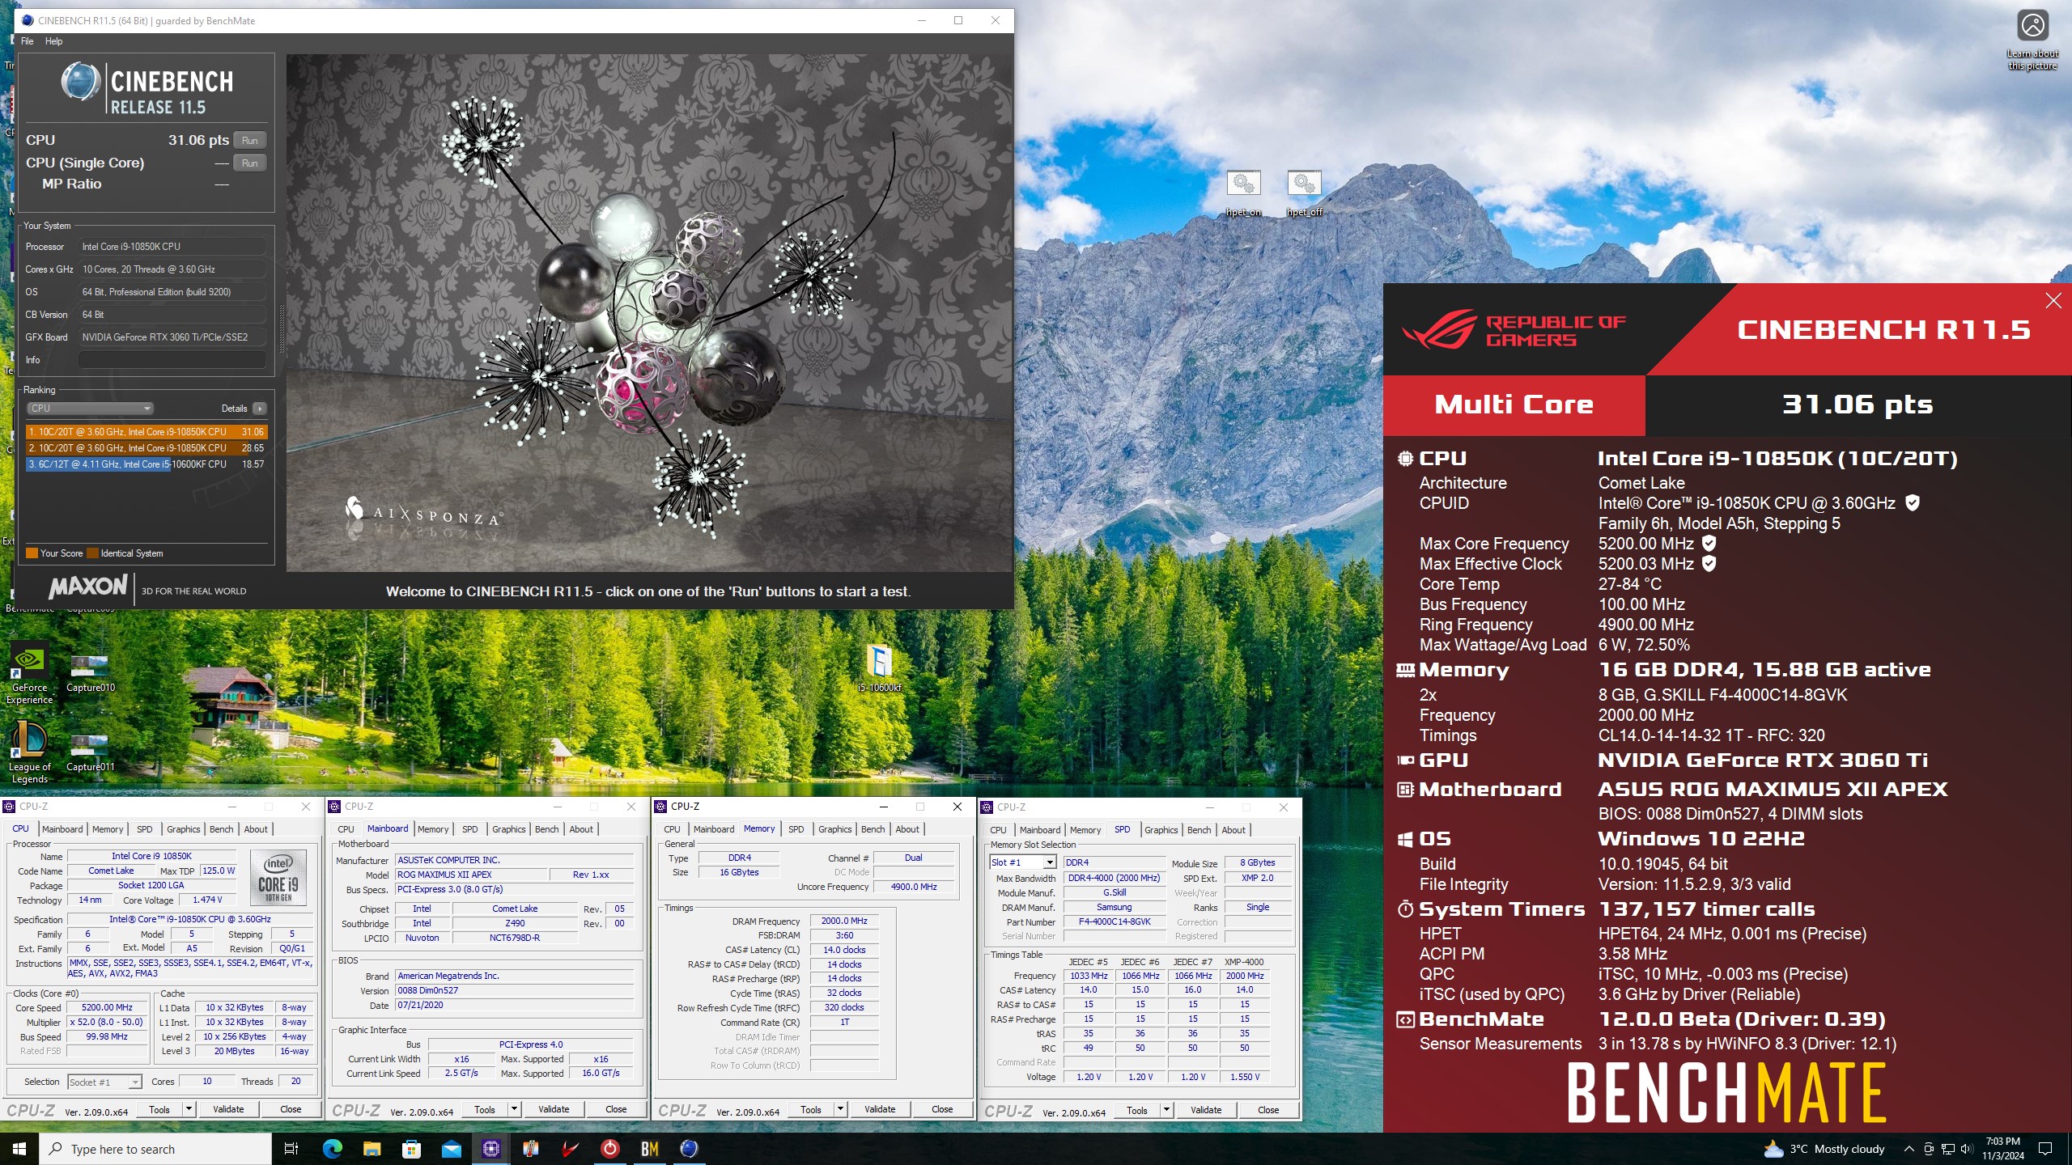2072x1165 pixels.
Task: Click the taskbar search box
Action: pyautogui.click(x=155, y=1149)
